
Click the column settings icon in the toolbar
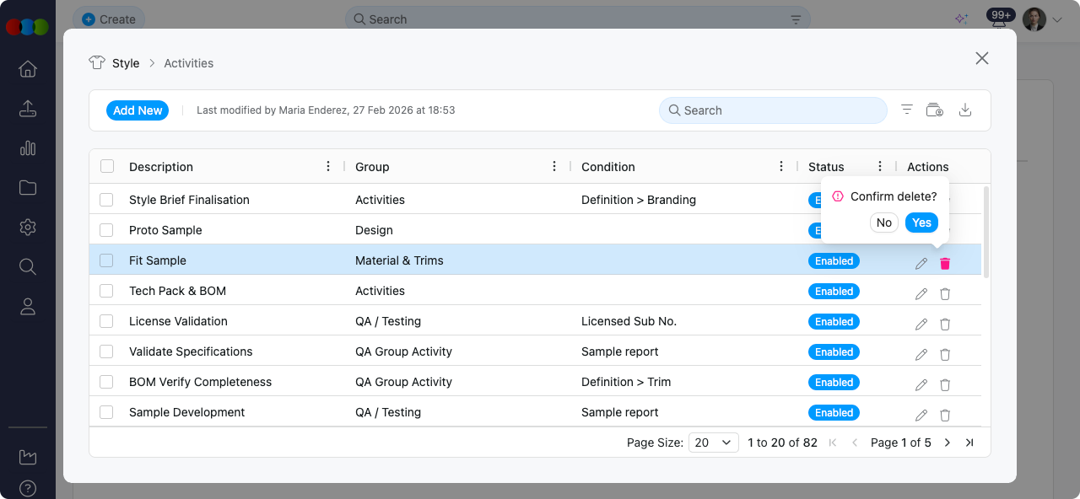(x=935, y=110)
